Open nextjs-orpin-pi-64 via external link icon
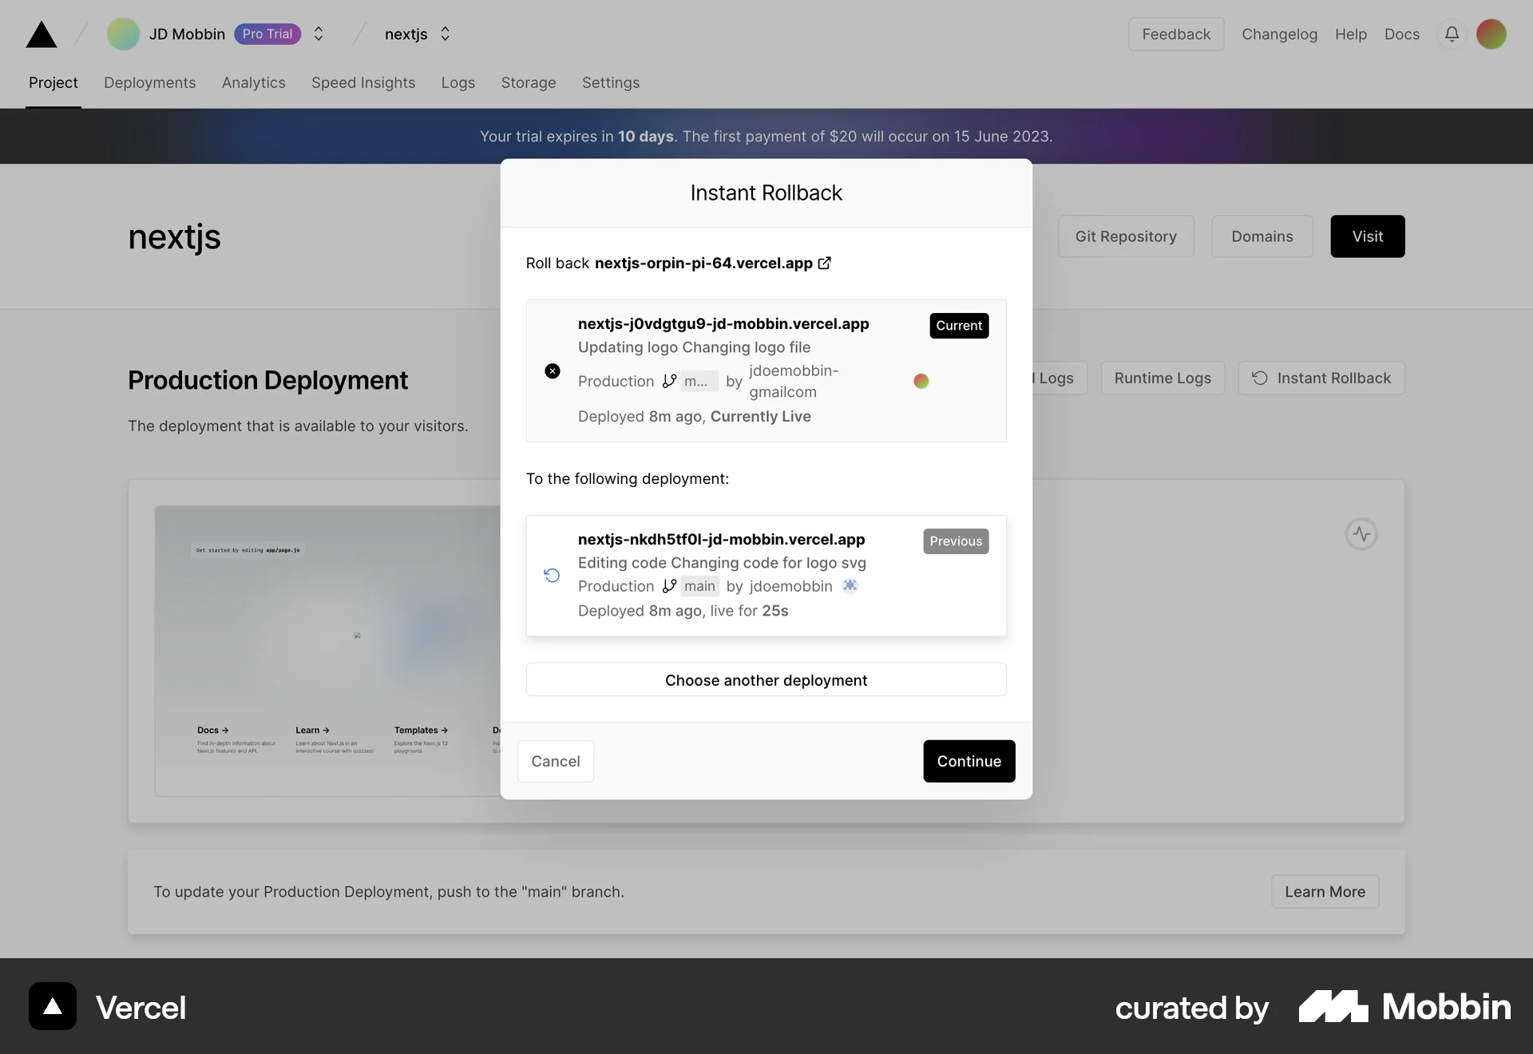Image resolution: width=1533 pixels, height=1054 pixels. pos(825,263)
